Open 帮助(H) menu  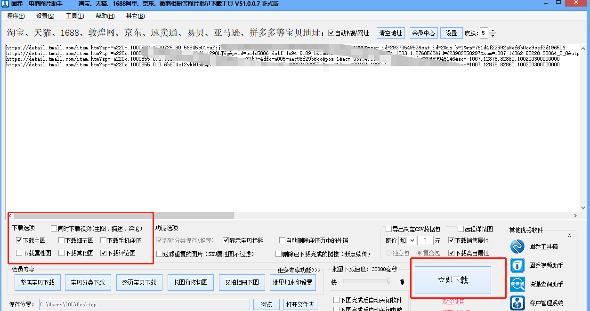[105, 16]
